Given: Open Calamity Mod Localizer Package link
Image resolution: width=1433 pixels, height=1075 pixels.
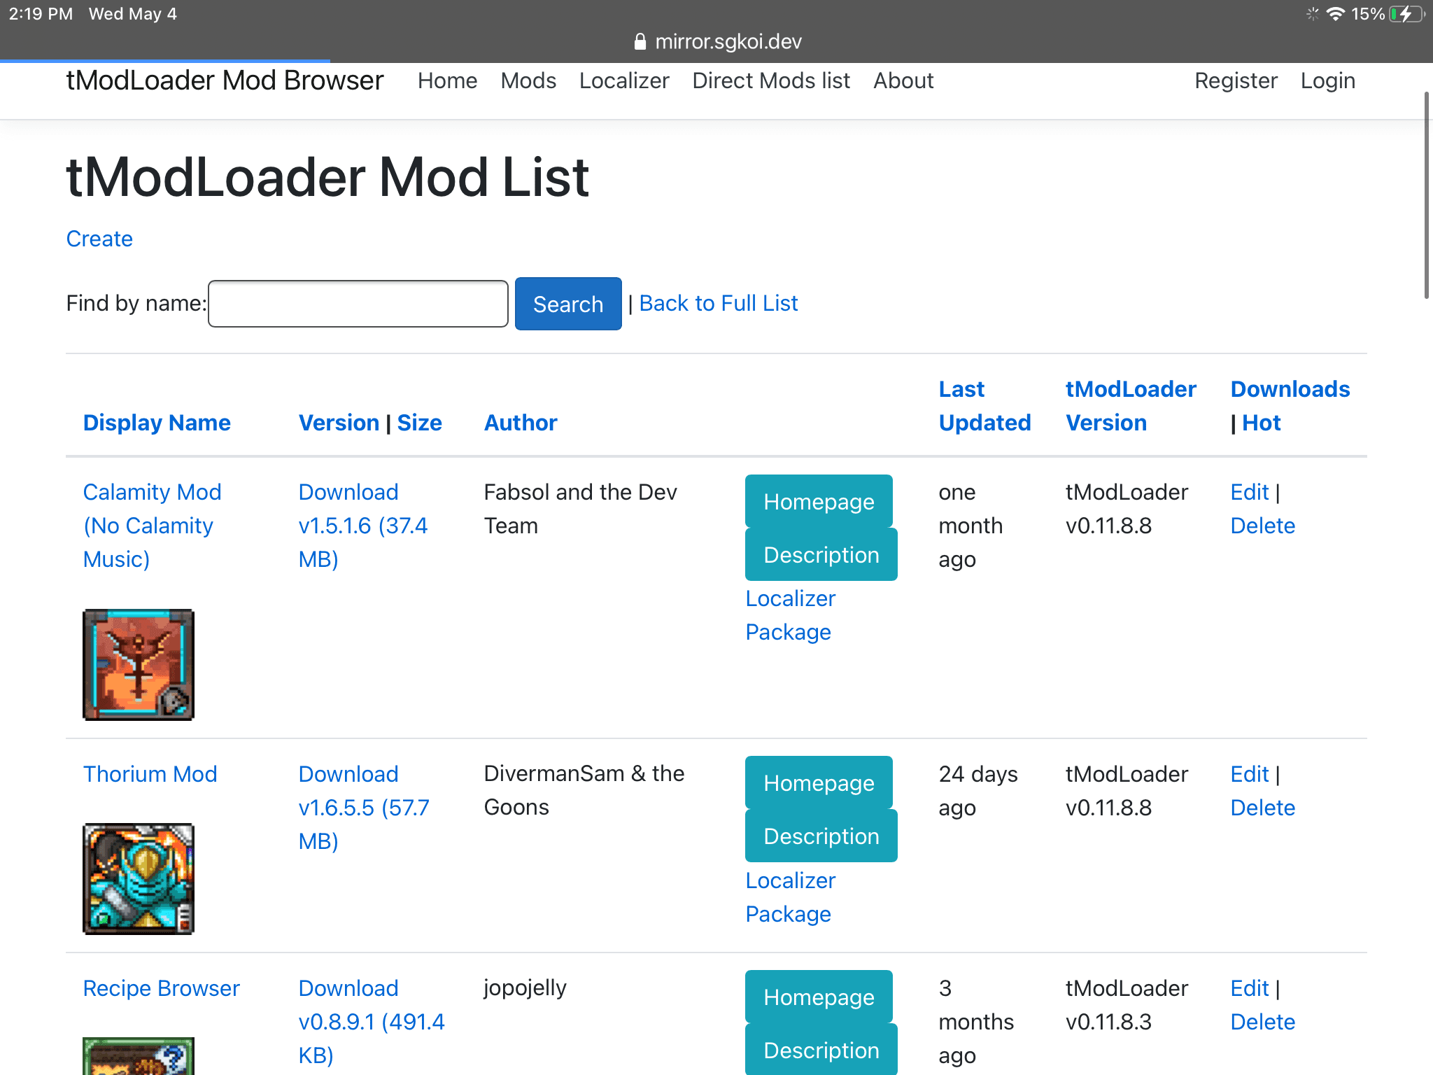Looking at the screenshot, I should [x=791, y=615].
